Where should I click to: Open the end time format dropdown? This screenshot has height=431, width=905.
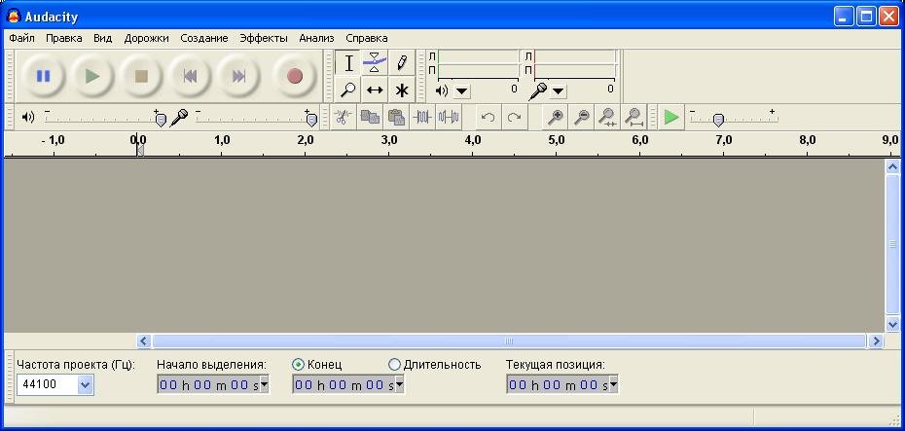(x=399, y=385)
